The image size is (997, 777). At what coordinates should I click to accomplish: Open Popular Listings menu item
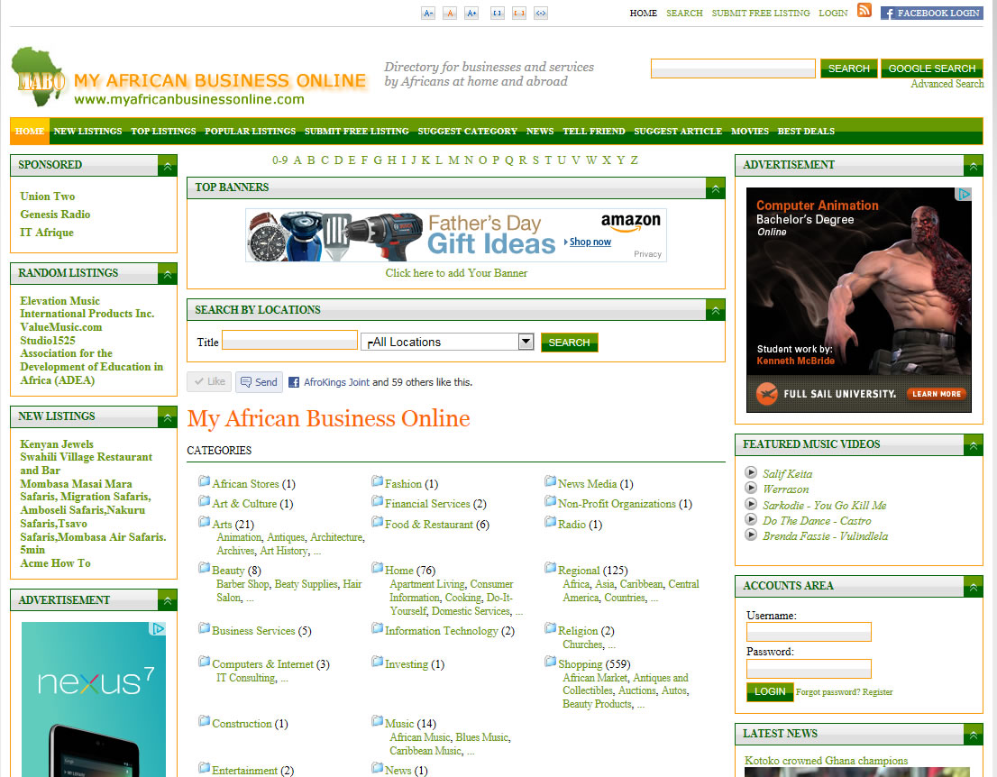pyautogui.click(x=250, y=131)
